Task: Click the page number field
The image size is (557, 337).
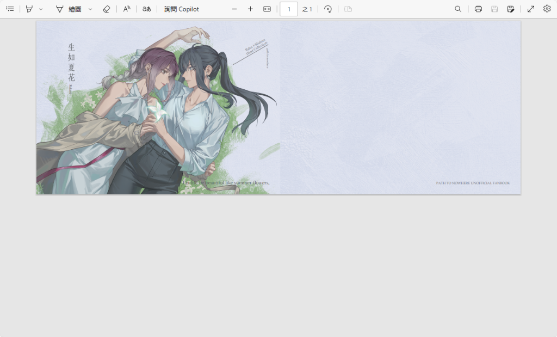Action: (x=289, y=9)
